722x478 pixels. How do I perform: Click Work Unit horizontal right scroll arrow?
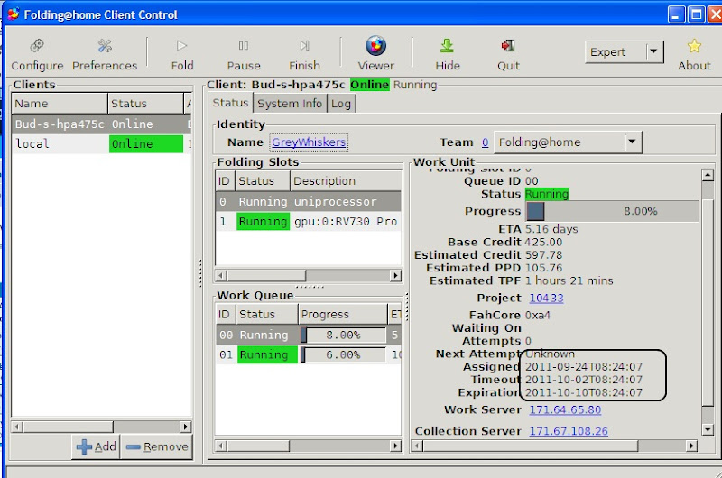(691, 446)
